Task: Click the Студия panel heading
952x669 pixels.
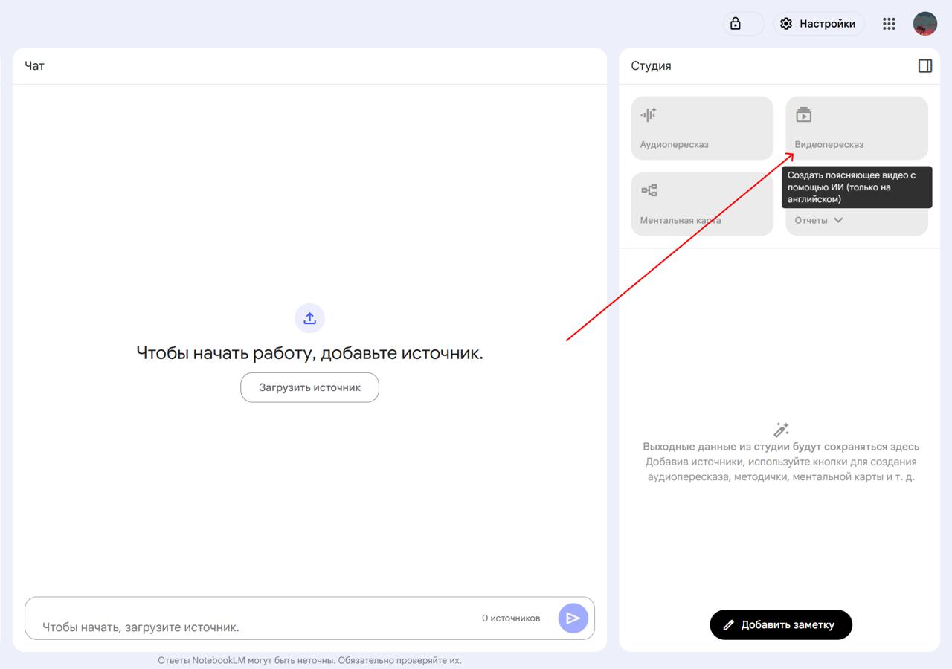Action: point(651,66)
